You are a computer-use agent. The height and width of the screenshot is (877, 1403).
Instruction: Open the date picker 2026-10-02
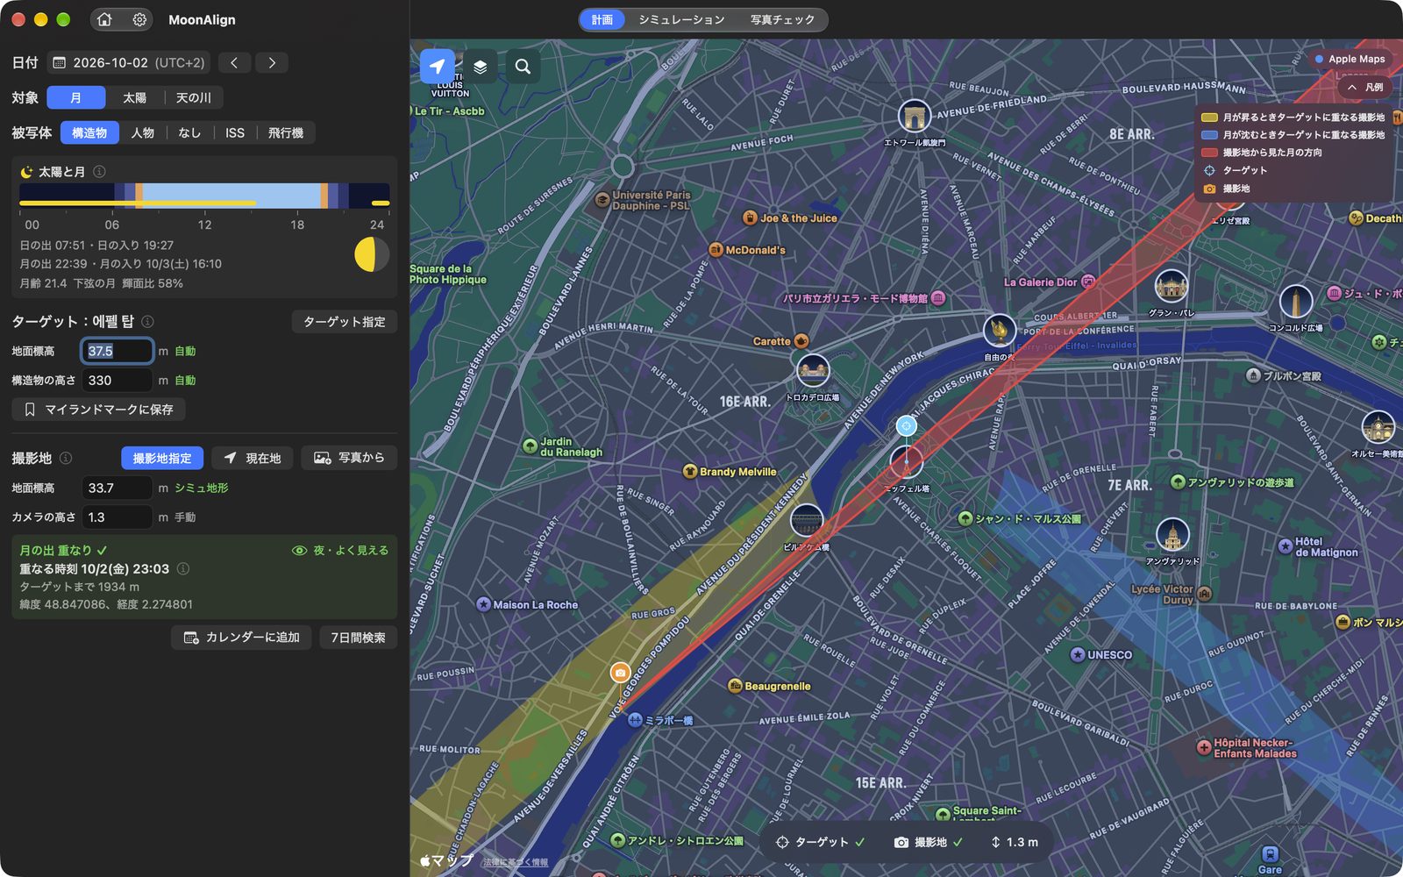tap(129, 62)
